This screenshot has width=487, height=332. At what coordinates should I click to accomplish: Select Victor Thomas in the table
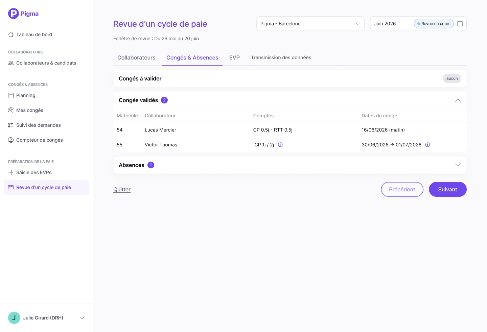tap(161, 145)
